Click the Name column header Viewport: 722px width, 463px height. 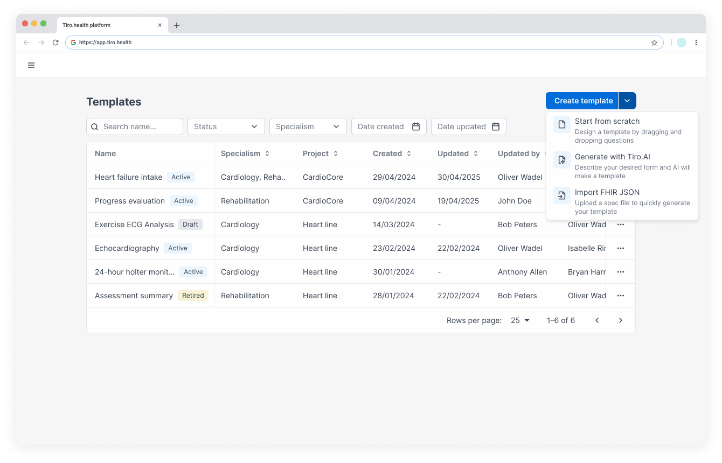[x=105, y=153]
